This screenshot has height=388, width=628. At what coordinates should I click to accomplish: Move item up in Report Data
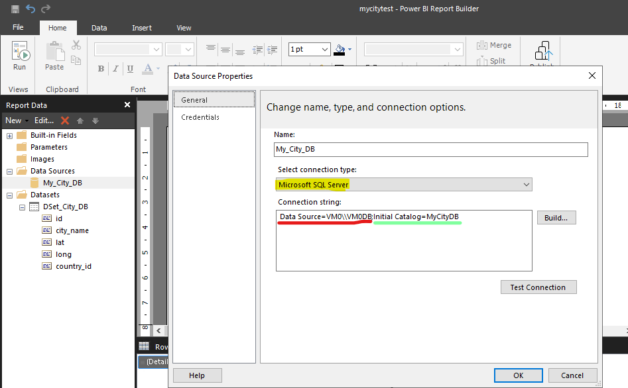click(80, 121)
